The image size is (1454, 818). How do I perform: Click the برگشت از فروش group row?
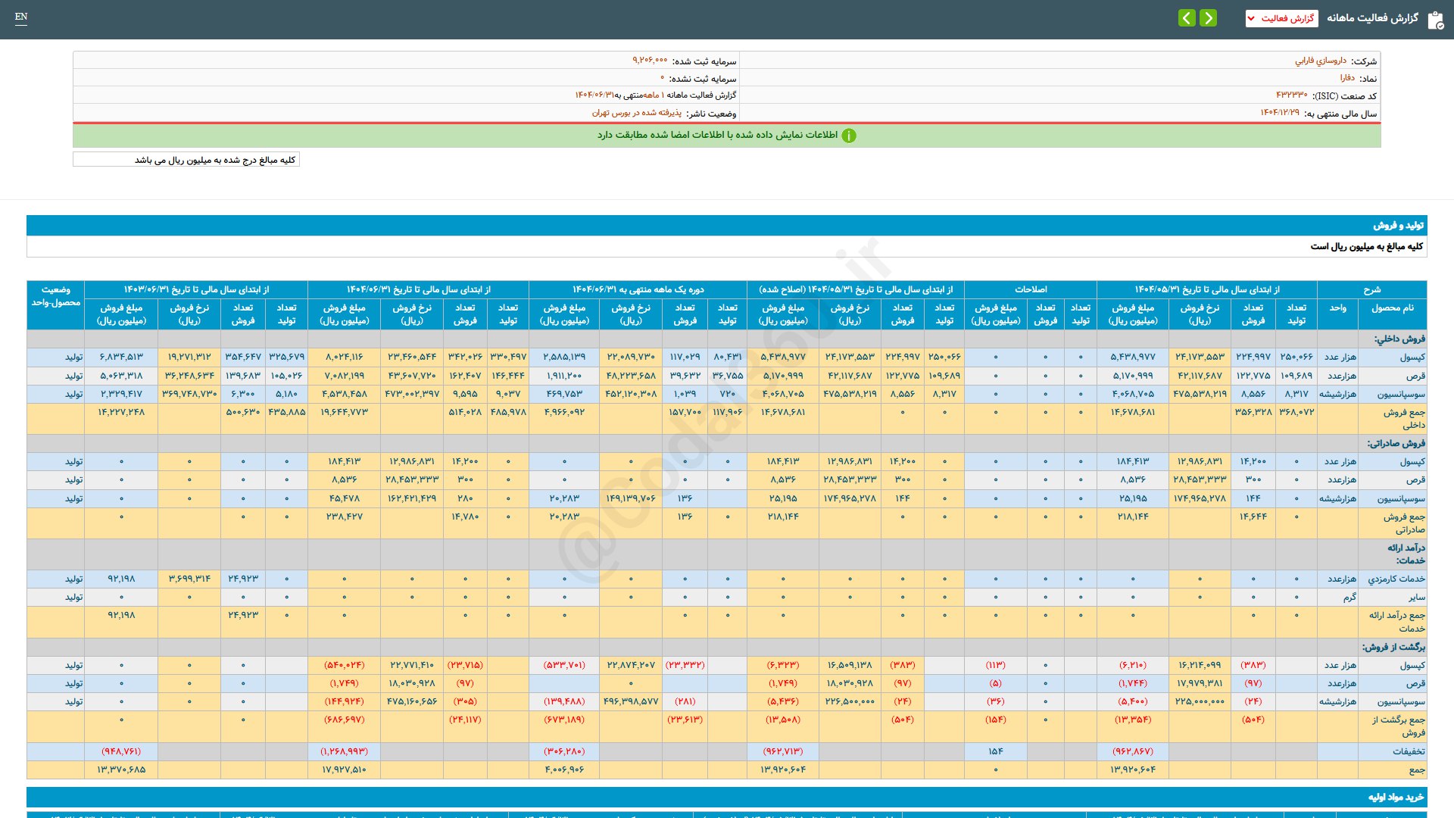tap(1393, 647)
